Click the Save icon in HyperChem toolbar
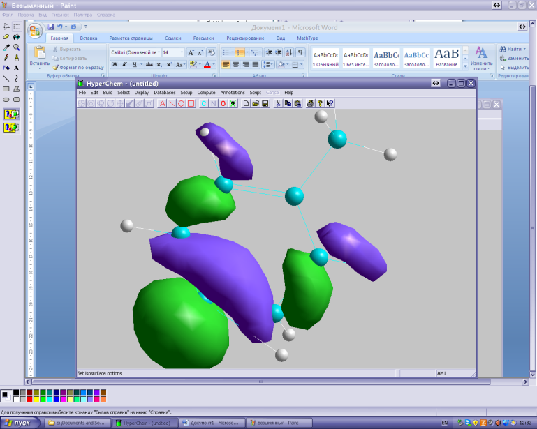Screen dimensions: 537x429 tap(265, 103)
